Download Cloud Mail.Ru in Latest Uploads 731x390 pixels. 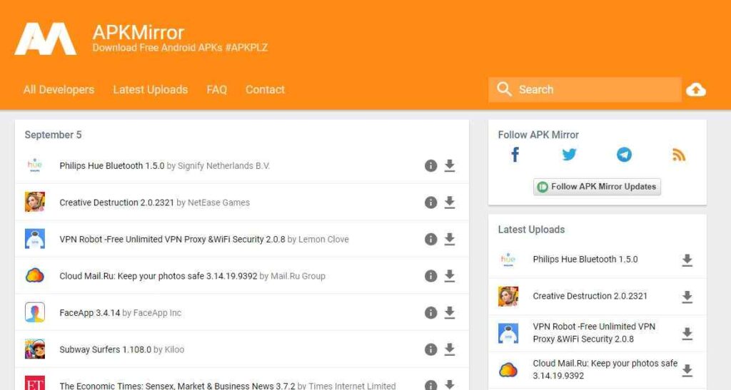pos(687,371)
